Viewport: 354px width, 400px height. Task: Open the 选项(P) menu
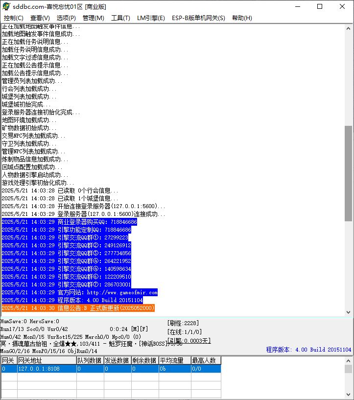66,18
